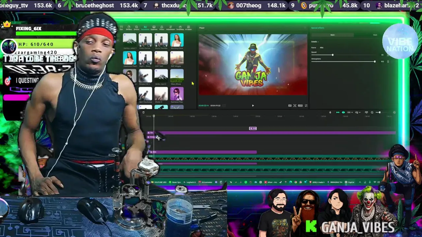The height and width of the screenshot is (237, 422).
Task: Open the Effects panel
Action: [x=136, y=28]
